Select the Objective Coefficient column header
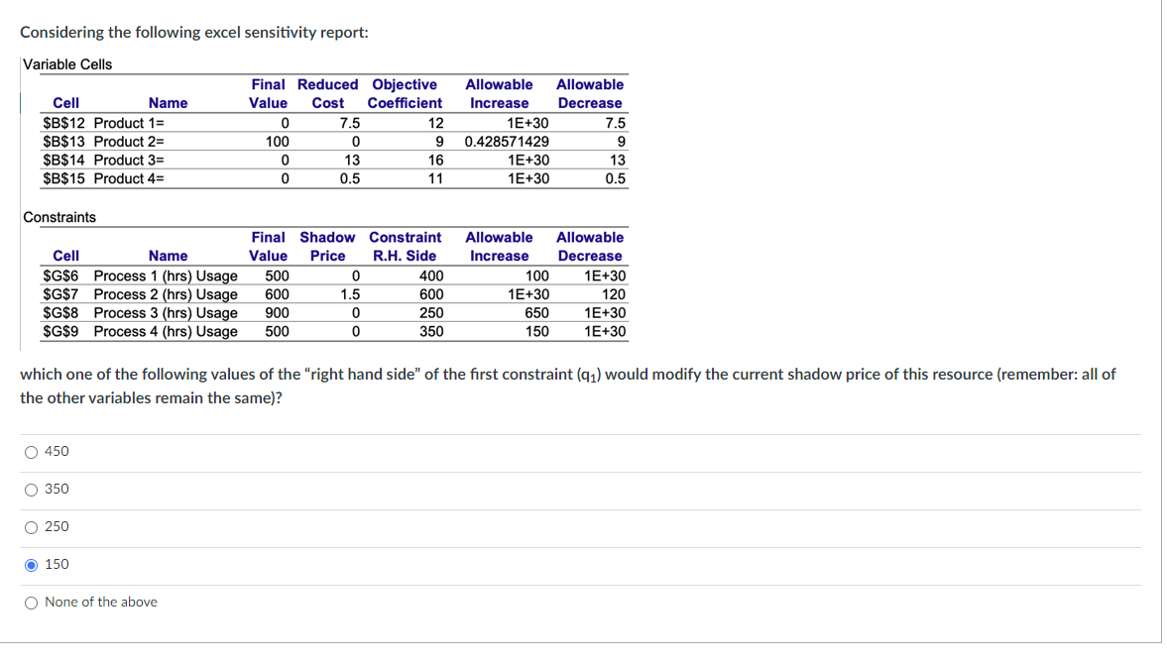The width and height of the screenshot is (1167, 663). pyautogui.click(x=405, y=93)
